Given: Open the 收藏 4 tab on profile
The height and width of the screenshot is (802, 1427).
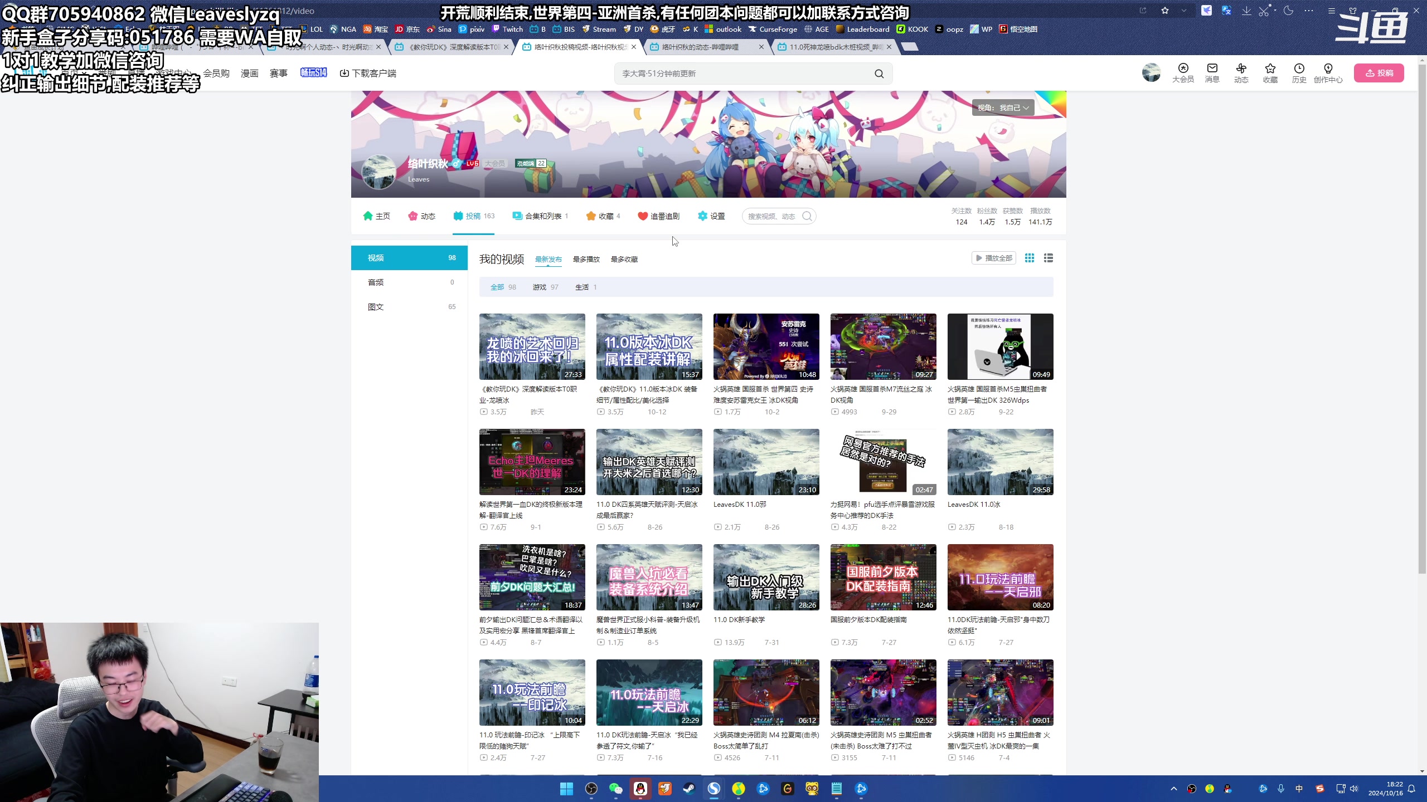Looking at the screenshot, I should [x=603, y=216].
